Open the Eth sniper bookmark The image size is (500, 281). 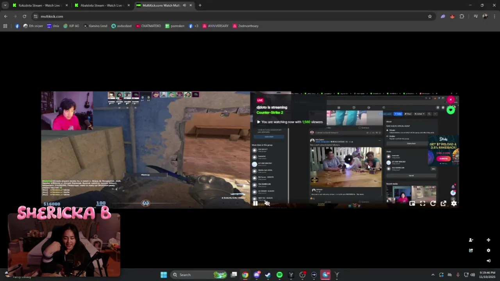(x=33, y=26)
